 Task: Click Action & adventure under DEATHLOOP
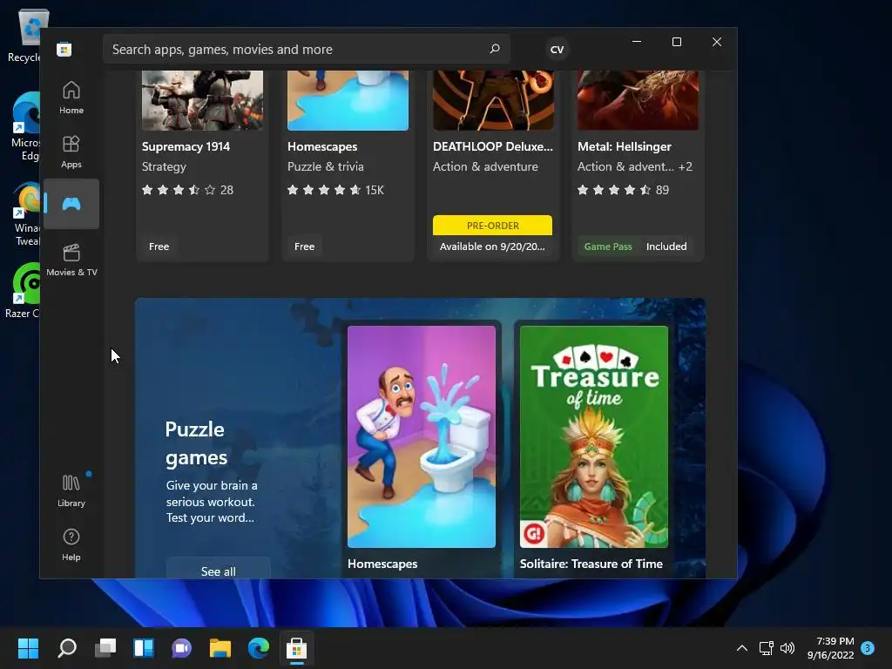[485, 166]
